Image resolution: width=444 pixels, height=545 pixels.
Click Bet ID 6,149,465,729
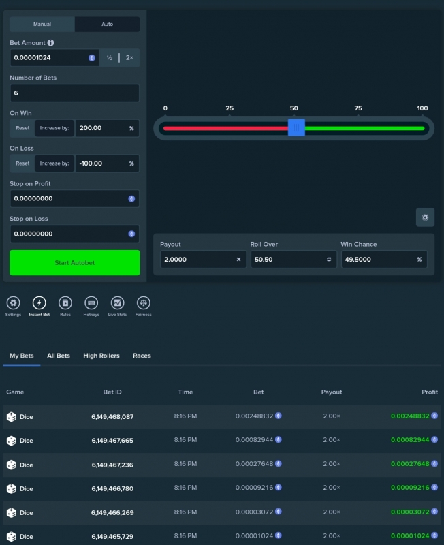click(112, 537)
